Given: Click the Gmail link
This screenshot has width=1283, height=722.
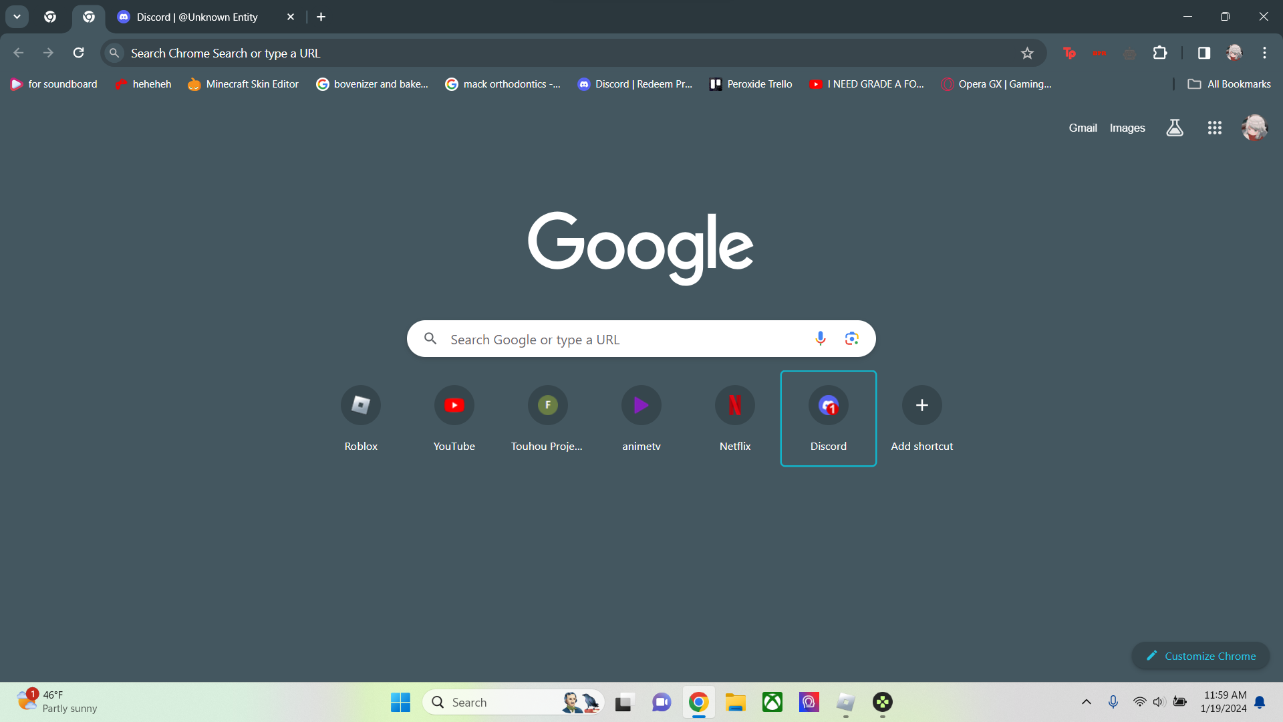Looking at the screenshot, I should (1083, 128).
